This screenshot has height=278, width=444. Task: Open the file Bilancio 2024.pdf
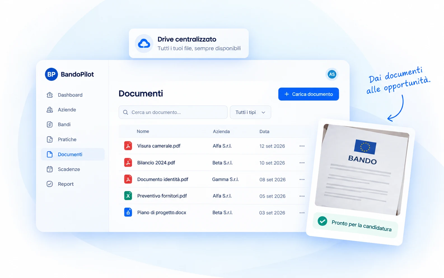pos(156,163)
